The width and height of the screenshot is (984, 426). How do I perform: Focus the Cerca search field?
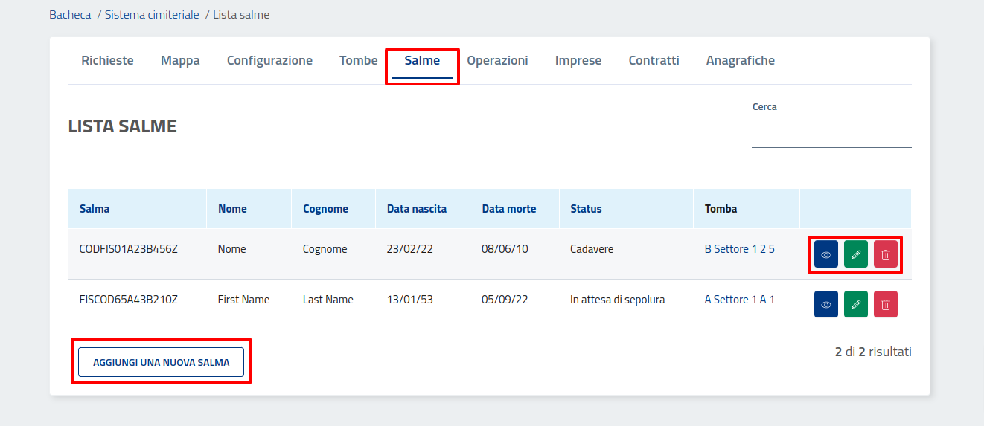click(831, 136)
